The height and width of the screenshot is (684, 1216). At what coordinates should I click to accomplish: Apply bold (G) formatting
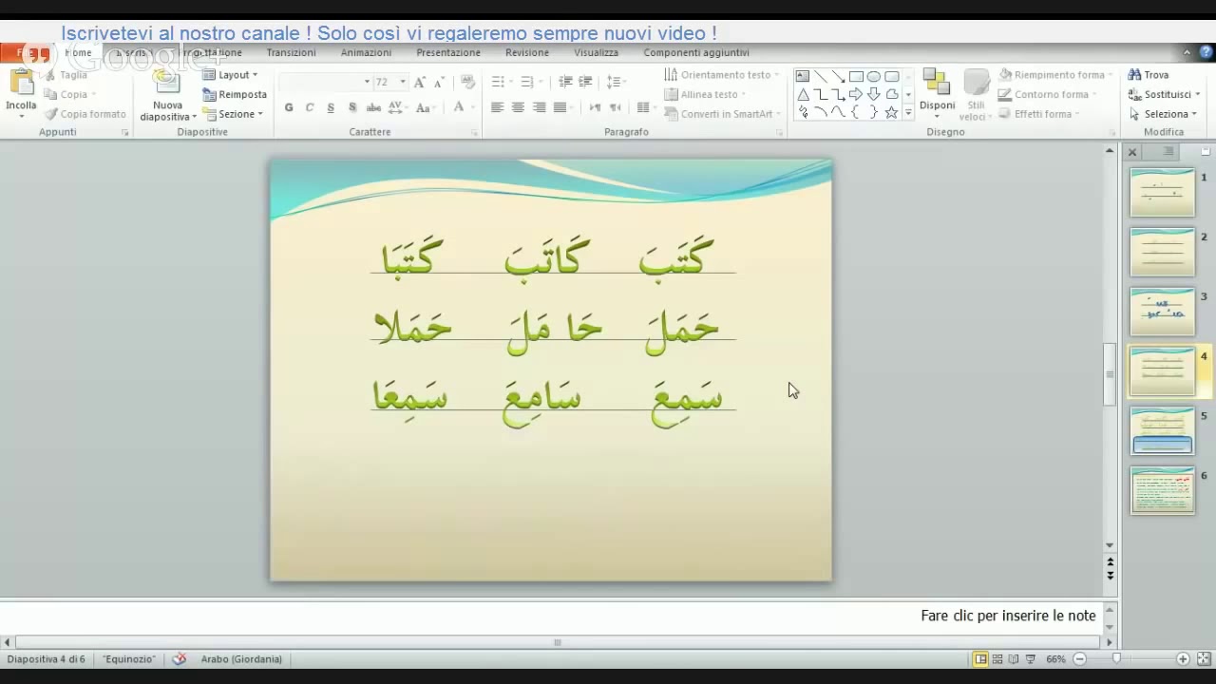[x=289, y=107]
